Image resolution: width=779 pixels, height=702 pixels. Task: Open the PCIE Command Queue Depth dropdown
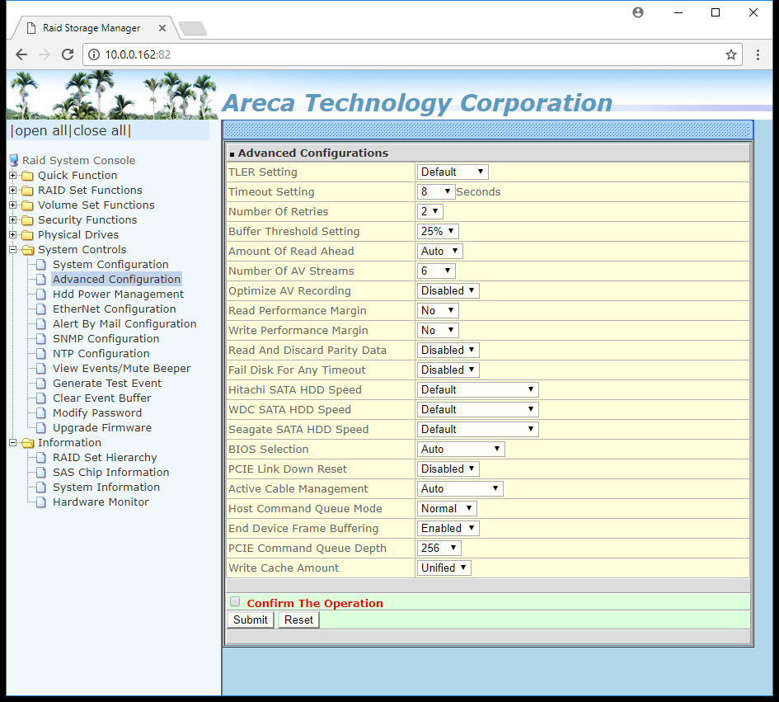[439, 549]
